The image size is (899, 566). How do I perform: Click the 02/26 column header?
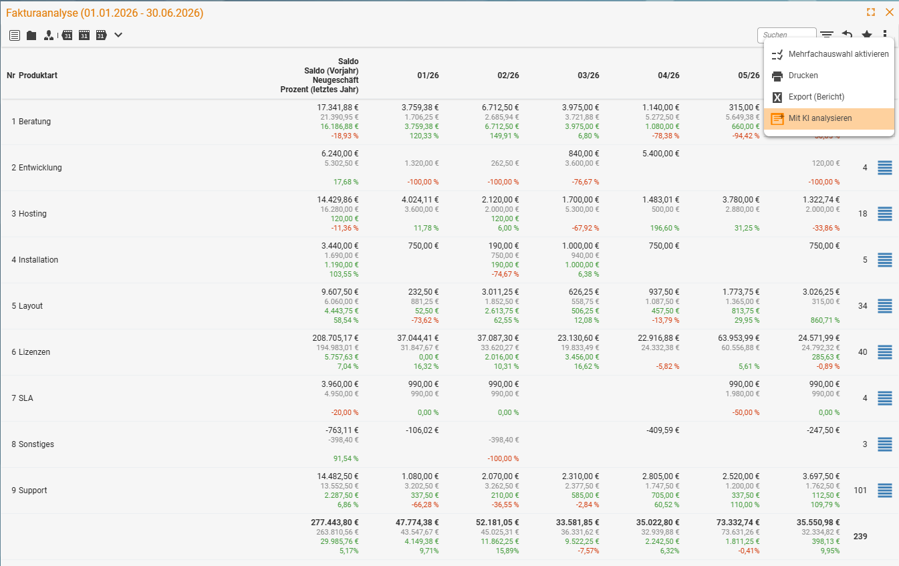tap(508, 76)
